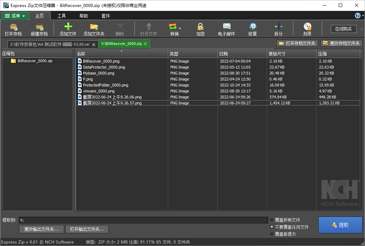365x246 pixels.
Task: Click 更改输出文件夹... button
Action: pyautogui.click(x=41, y=229)
